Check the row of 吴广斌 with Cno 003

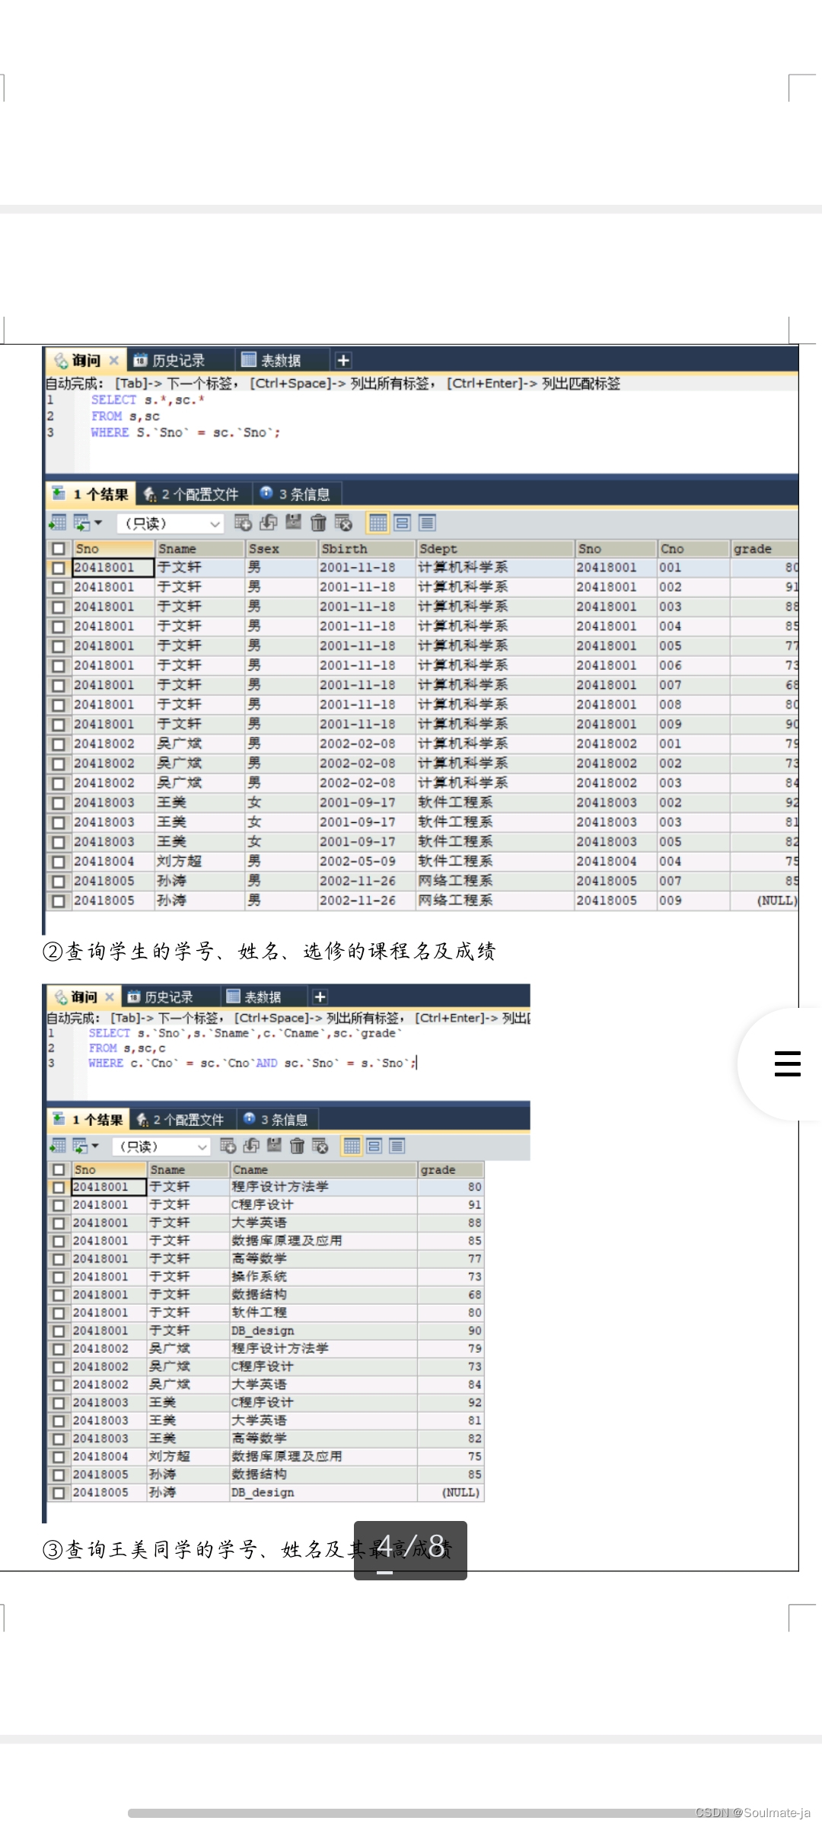59,783
